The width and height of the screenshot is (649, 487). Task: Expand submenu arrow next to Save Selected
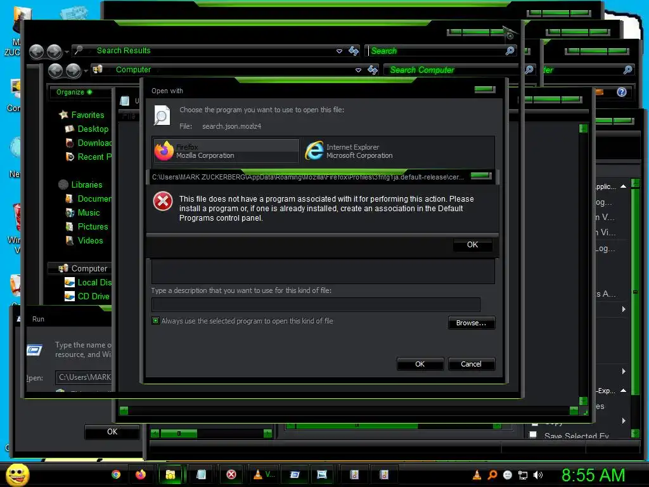coord(624,420)
